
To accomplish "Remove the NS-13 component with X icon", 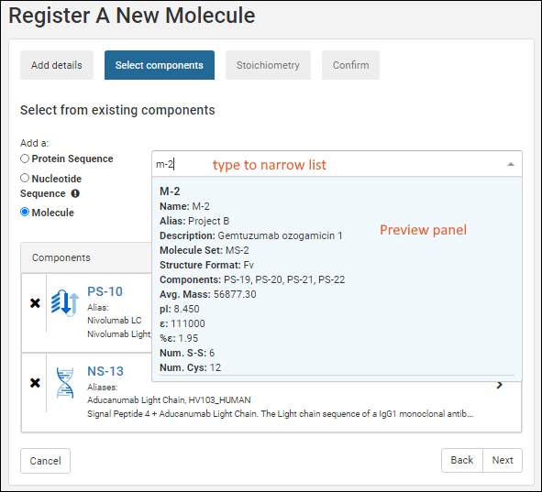I will (35, 383).
